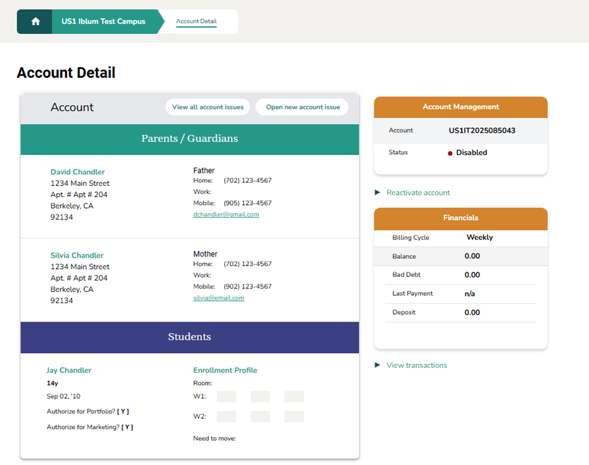Expand the View transactions arrow

tap(378, 365)
